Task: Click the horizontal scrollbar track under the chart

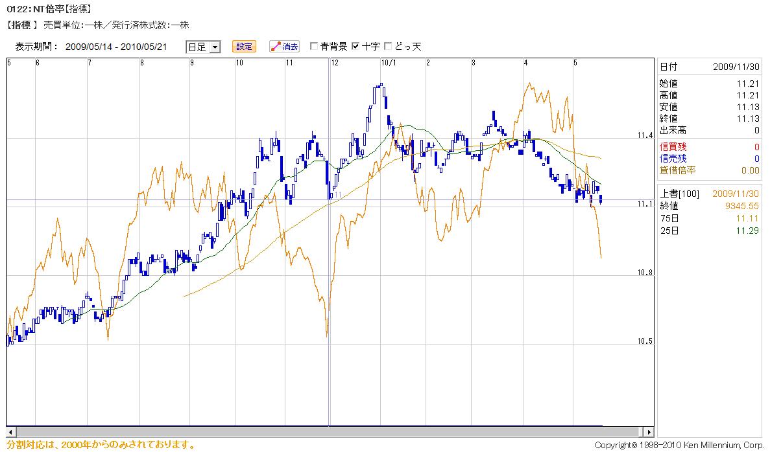Action: pyautogui.click(x=324, y=432)
